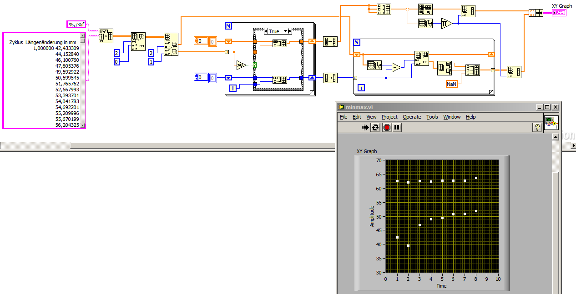Select the orange-wired Reverse 1D Array function
576x294 pixels.
coord(330,42)
